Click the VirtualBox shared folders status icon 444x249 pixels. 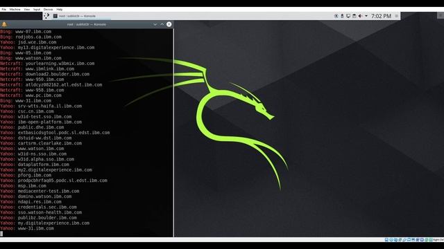click(x=409, y=240)
